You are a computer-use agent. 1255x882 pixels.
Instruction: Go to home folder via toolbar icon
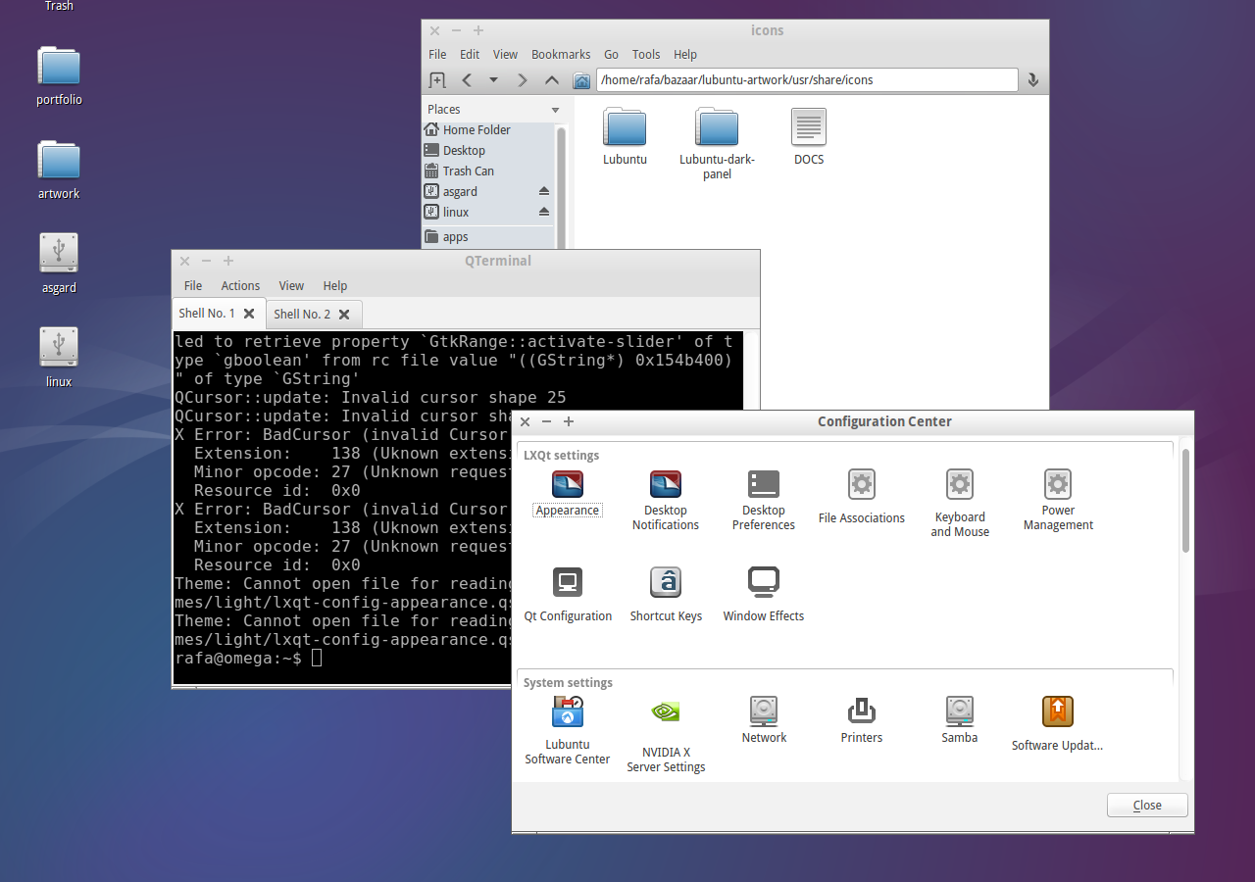(581, 79)
